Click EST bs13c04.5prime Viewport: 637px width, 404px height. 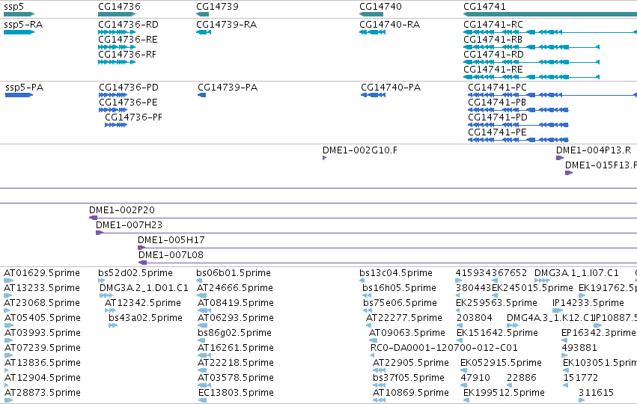396,273
